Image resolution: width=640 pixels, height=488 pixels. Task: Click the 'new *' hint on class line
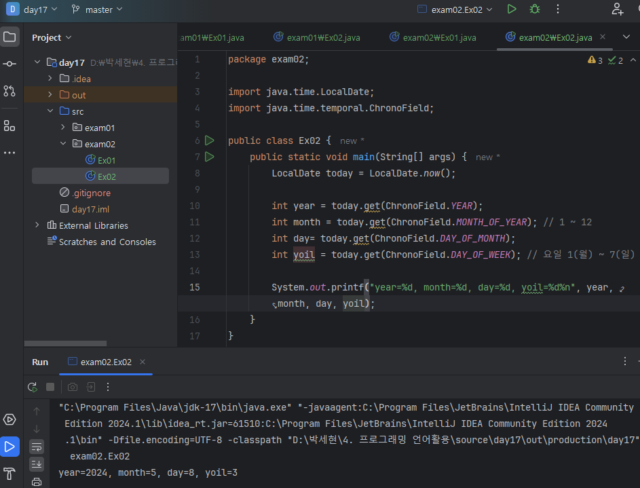(x=352, y=141)
